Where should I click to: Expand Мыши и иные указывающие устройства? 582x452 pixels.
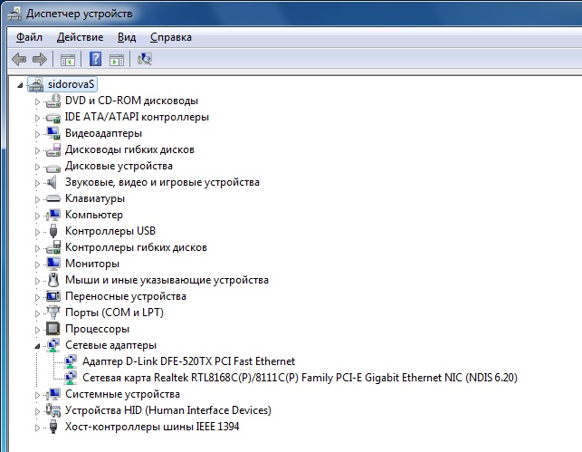[x=37, y=281]
